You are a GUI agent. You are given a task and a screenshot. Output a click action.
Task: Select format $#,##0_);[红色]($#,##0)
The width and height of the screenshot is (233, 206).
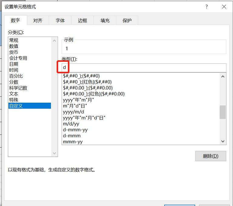click(x=141, y=82)
